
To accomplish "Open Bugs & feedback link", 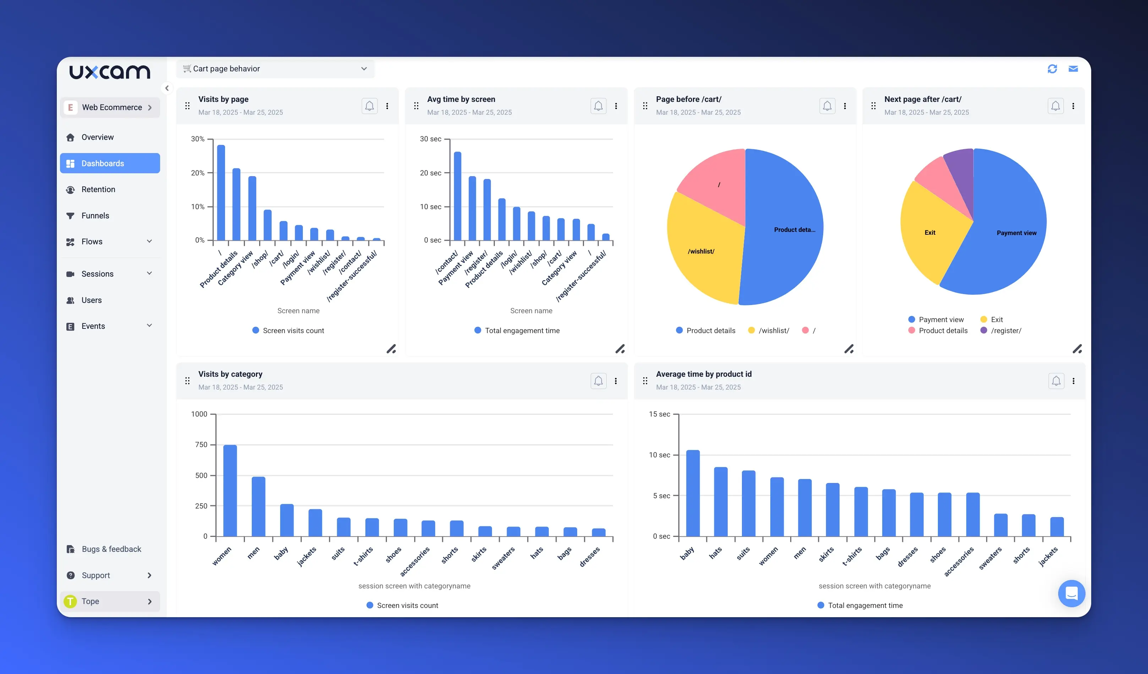I will (111, 549).
